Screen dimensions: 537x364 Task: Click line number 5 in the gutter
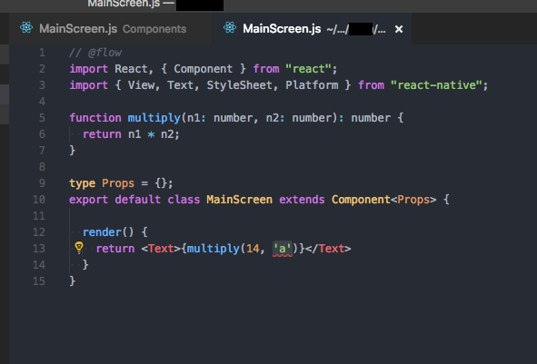pyautogui.click(x=42, y=118)
